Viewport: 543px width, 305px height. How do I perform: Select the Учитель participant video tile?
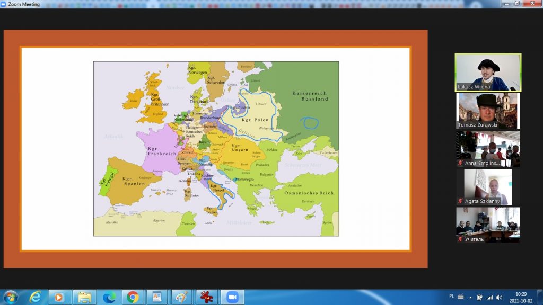pyautogui.click(x=488, y=225)
